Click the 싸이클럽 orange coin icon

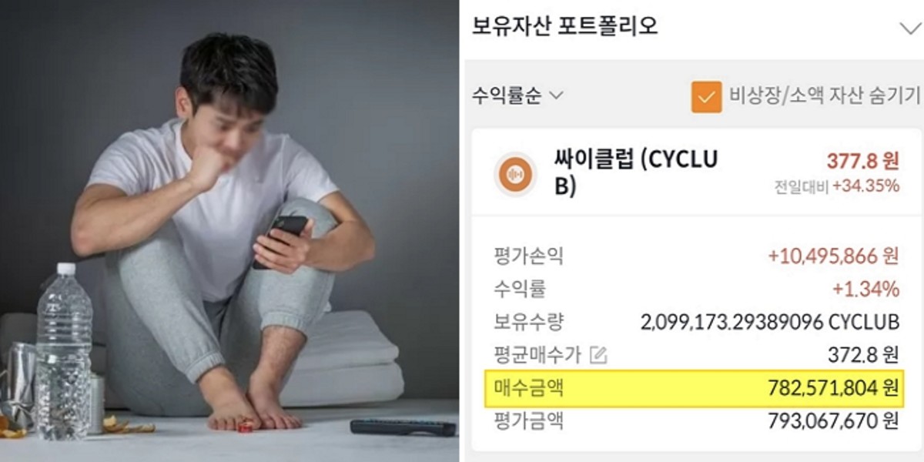(517, 175)
